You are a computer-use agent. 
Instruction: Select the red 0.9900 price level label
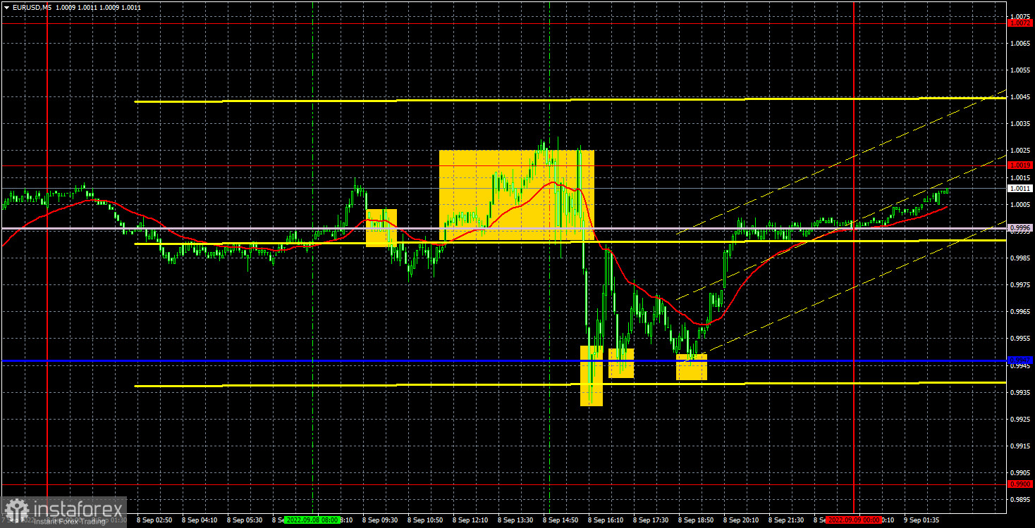click(1020, 484)
